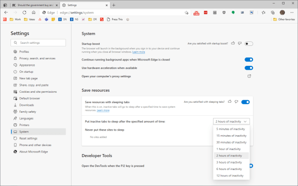
Task: Open the Settings and more ellipsis menu
Action: tap(292, 12)
